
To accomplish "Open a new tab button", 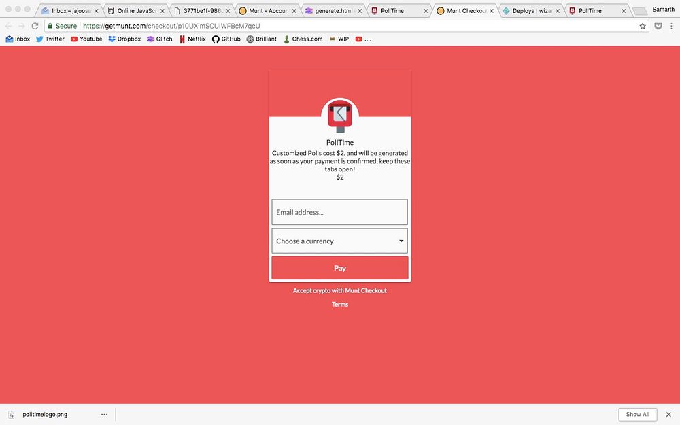I will [640, 12].
